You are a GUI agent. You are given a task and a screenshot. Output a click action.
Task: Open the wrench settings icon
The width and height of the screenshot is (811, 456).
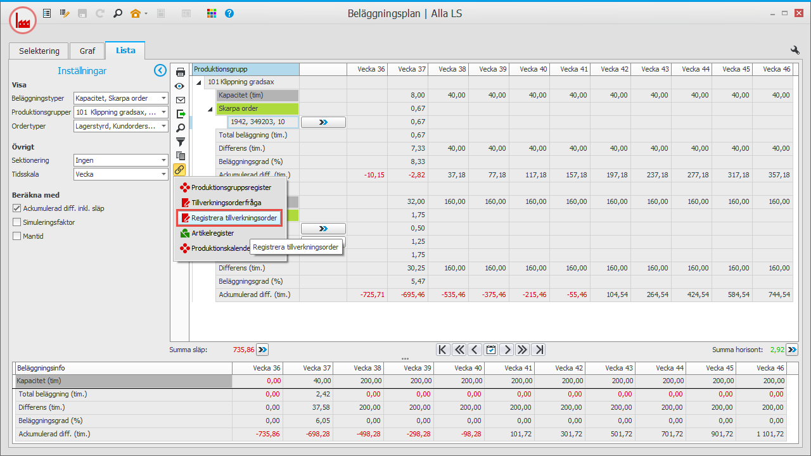[795, 50]
